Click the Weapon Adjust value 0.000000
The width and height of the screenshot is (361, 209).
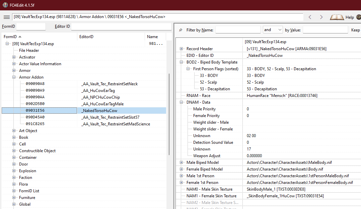255,155
